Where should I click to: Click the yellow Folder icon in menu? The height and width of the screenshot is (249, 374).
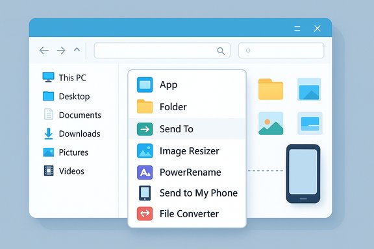pos(145,106)
